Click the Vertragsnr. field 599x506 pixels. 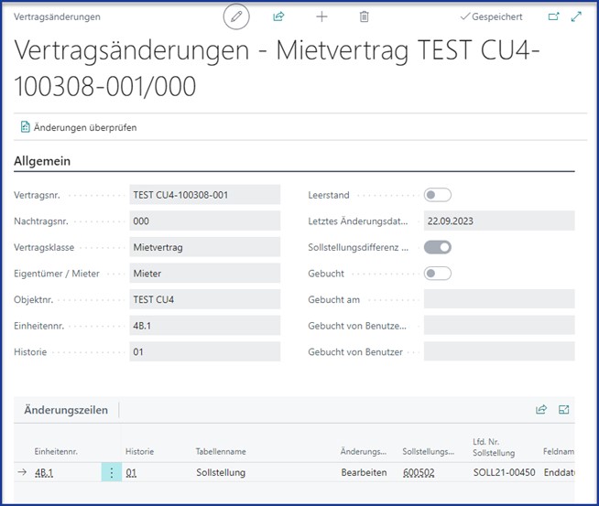205,195
